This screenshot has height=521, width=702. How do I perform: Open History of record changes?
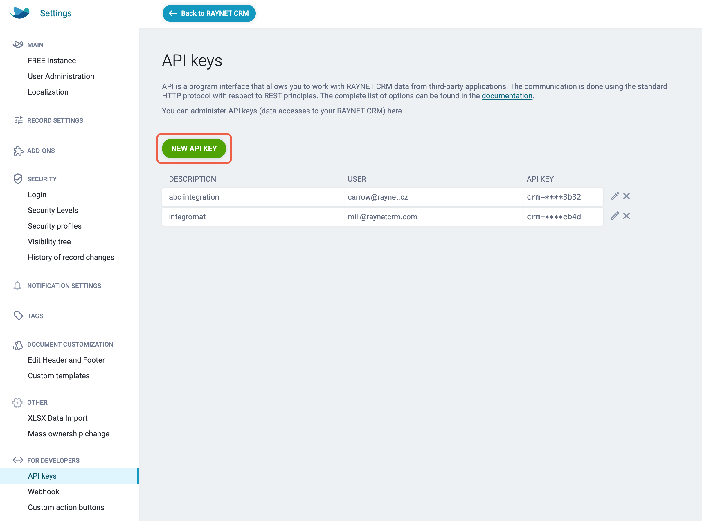point(71,257)
